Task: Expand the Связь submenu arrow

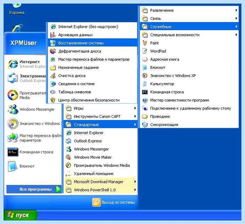Action: (236, 18)
